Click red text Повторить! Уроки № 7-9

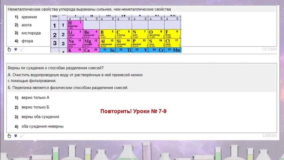(134, 111)
